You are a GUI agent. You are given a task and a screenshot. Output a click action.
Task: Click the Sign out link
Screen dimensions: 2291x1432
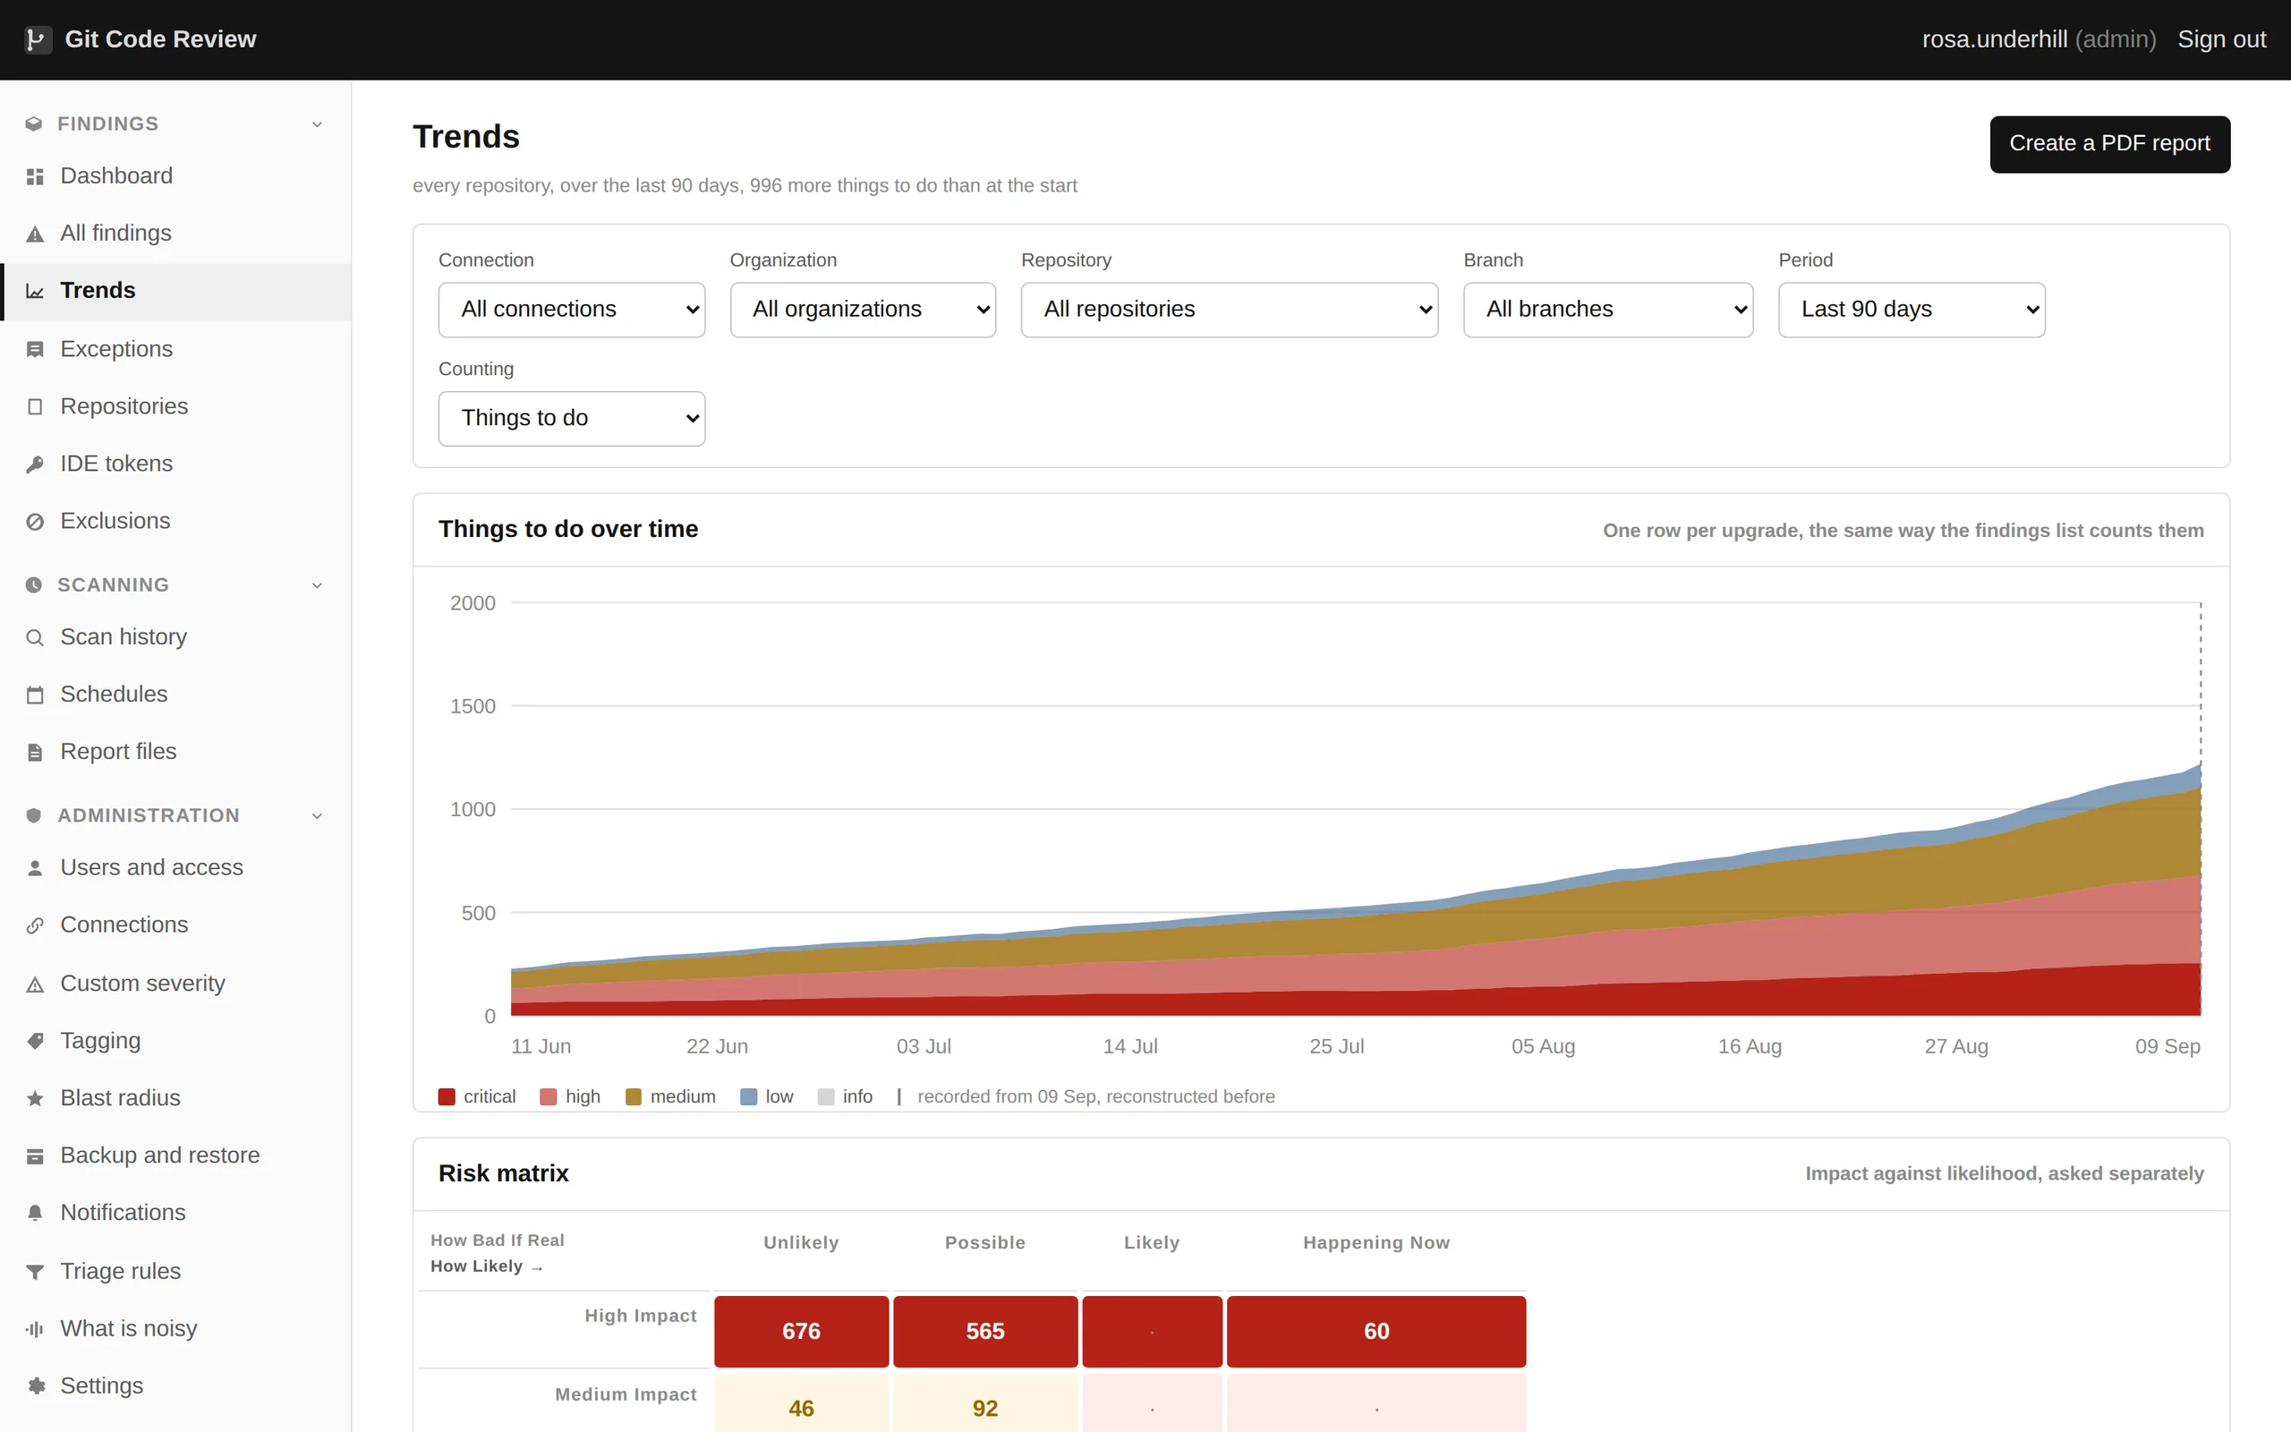tap(2221, 39)
